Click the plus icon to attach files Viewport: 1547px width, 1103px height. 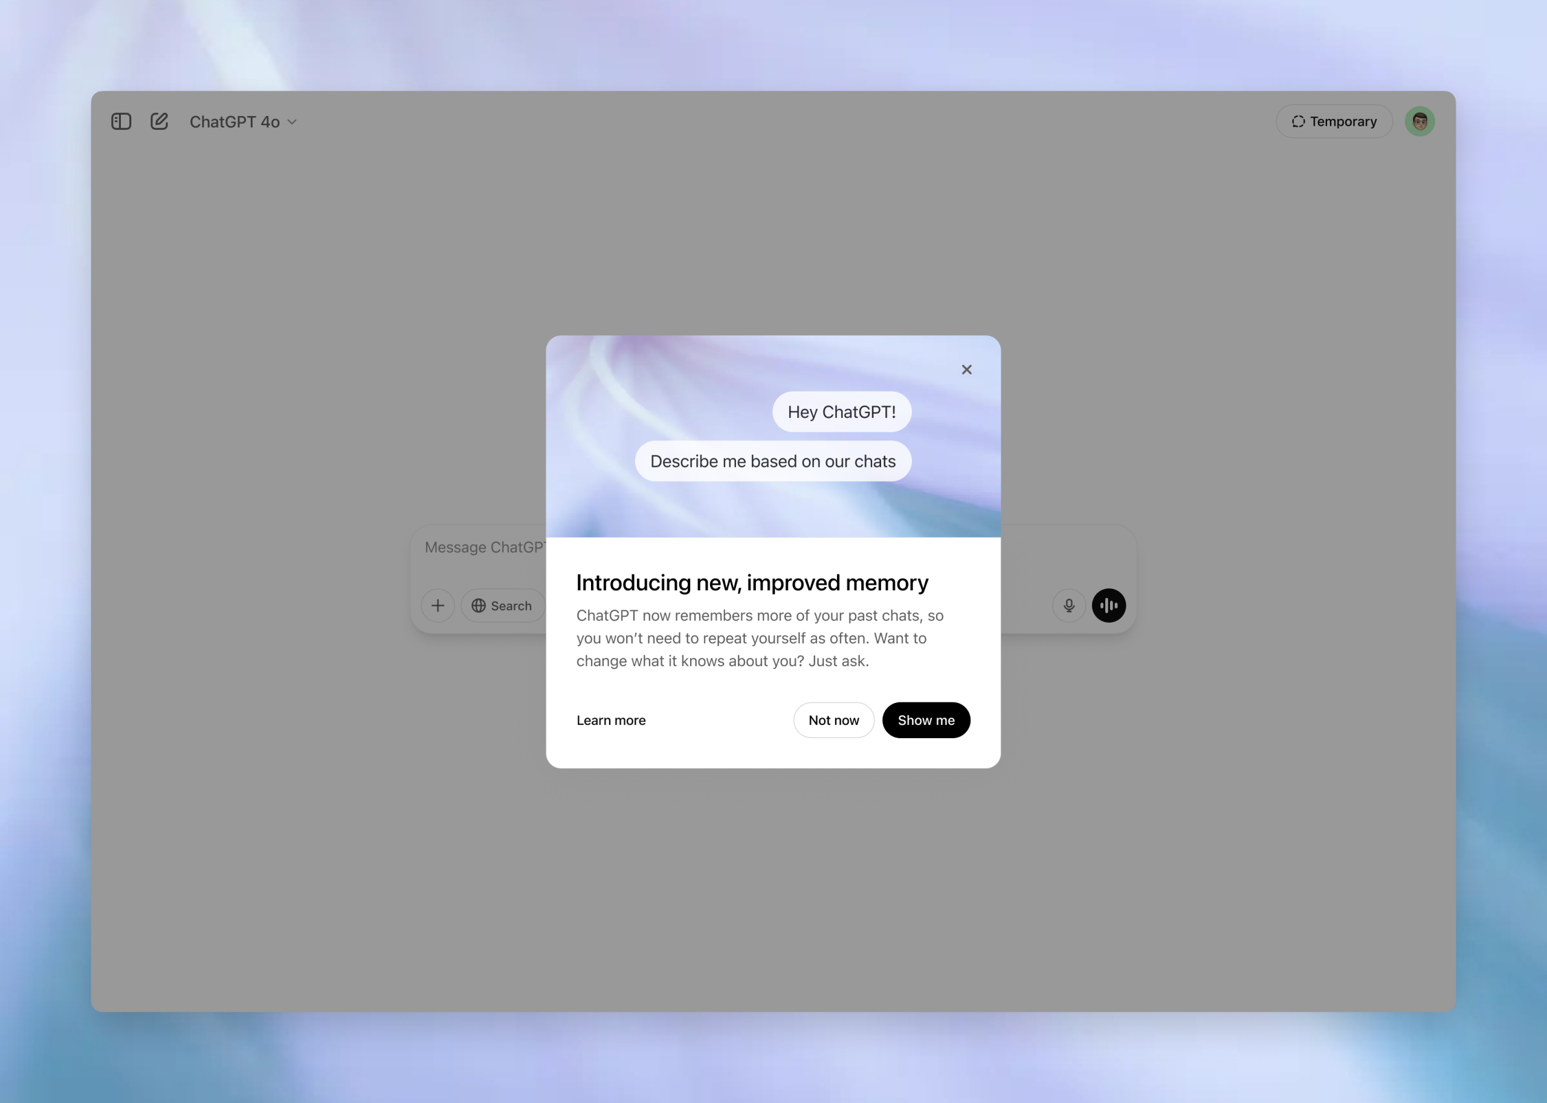[x=438, y=605]
